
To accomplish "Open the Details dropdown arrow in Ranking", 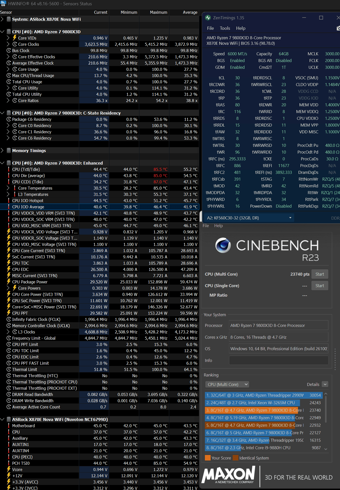I will pyautogui.click(x=325, y=384).
